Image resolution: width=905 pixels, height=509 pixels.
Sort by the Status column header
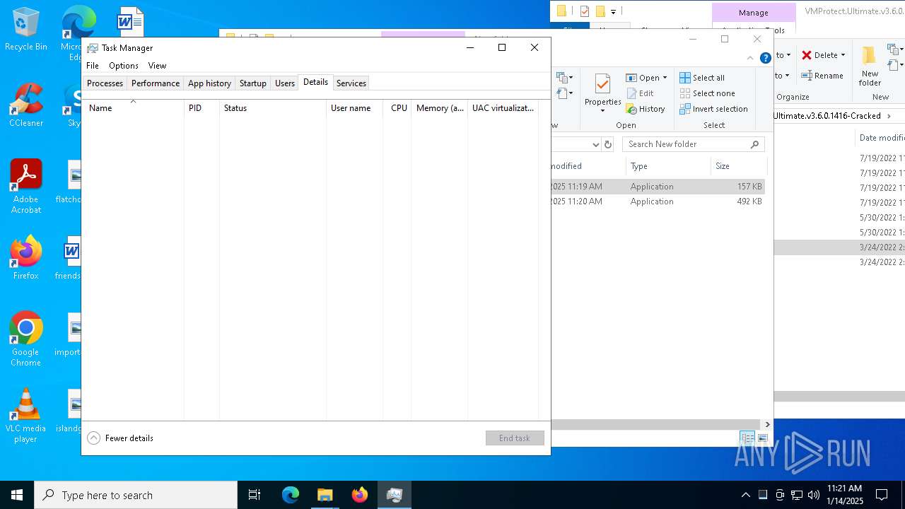coord(272,107)
